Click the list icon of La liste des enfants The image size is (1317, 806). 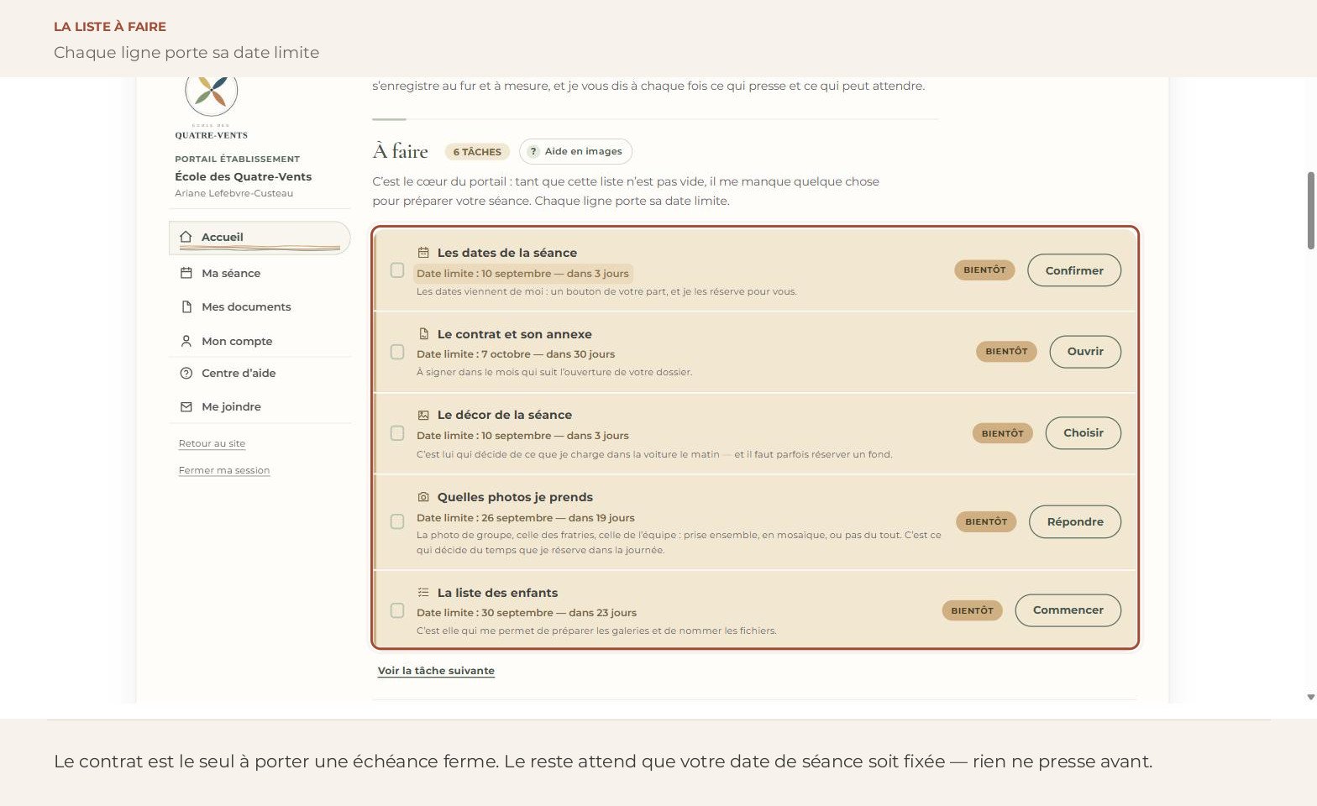pos(423,592)
